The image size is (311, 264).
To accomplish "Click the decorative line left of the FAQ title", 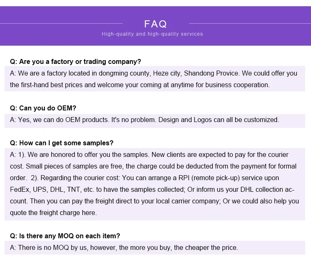I will [x=61, y=24].
